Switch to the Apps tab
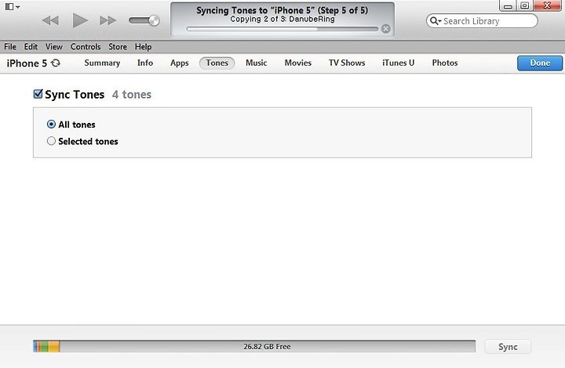This screenshot has height=368, width=565. [x=180, y=63]
